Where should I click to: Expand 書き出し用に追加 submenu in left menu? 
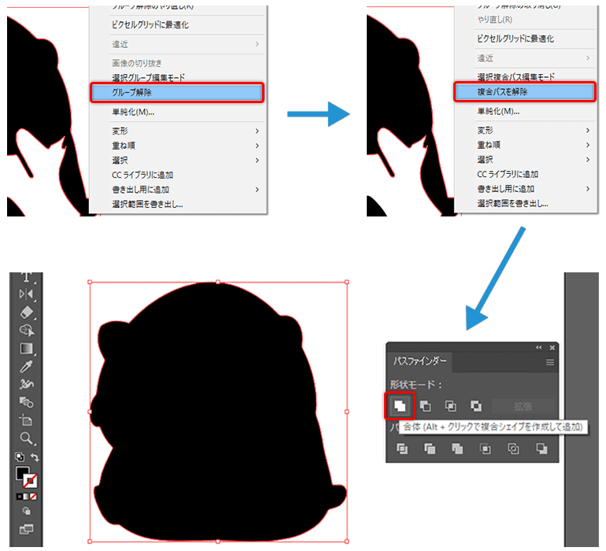[178, 190]
